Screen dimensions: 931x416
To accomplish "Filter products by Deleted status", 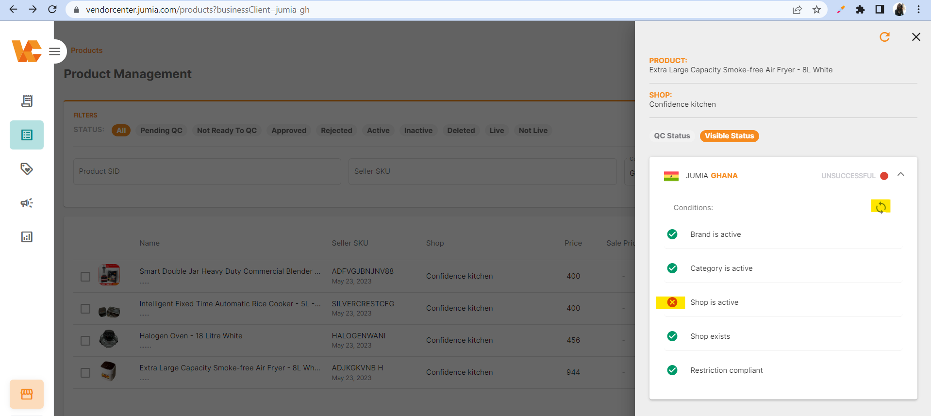I will coord(461,130).
